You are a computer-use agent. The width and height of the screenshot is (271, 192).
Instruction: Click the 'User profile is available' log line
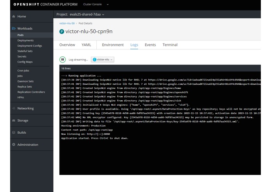(x=161, y=109)
